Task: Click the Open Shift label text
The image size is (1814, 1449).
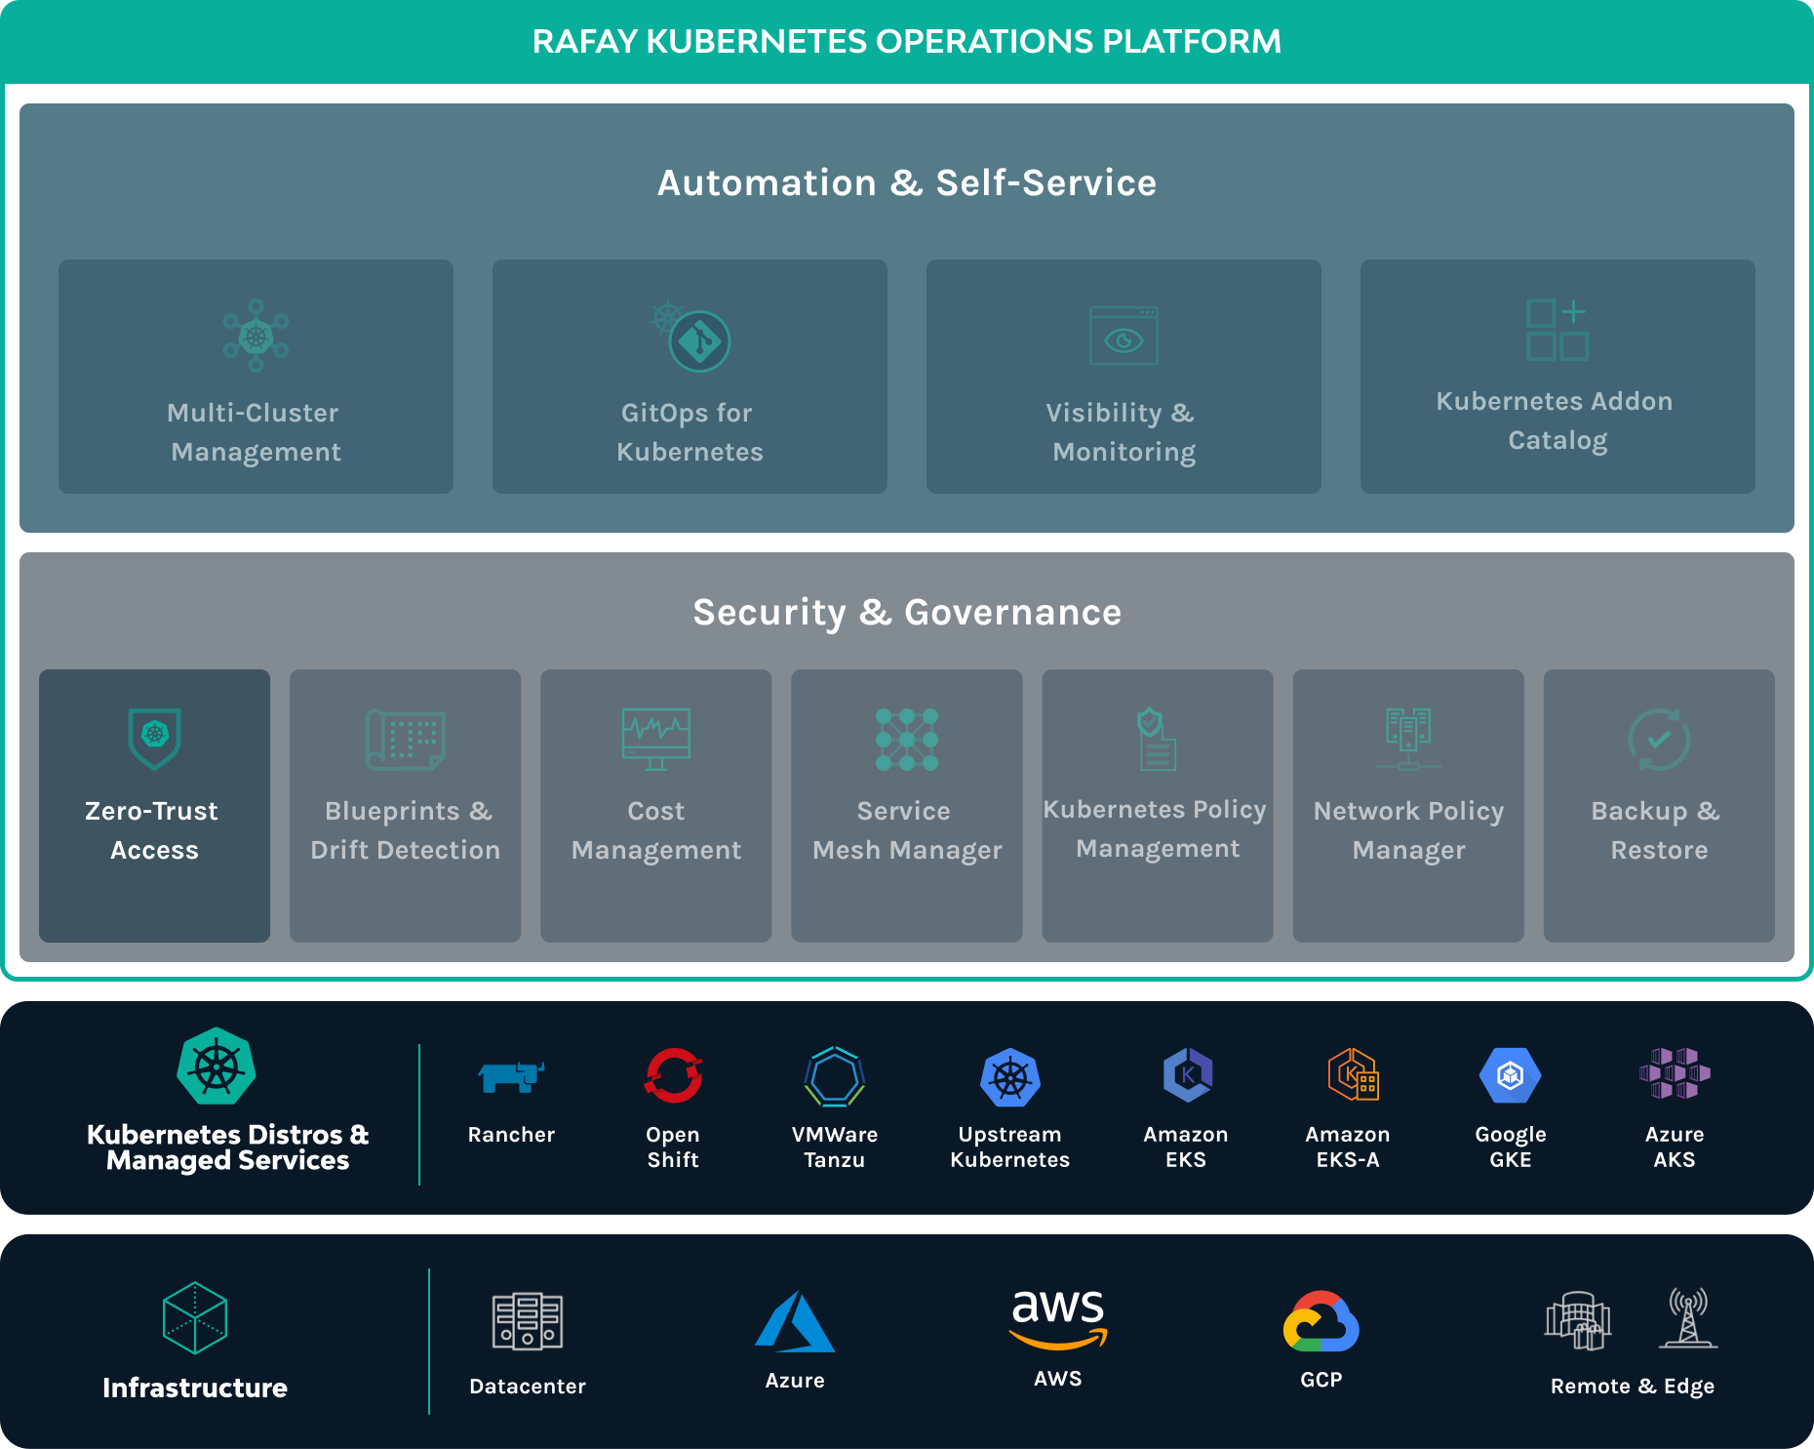Action: tap(673, 1147)
